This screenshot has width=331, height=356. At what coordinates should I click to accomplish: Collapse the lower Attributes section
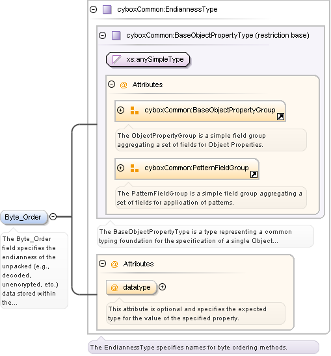click(102, 264)
